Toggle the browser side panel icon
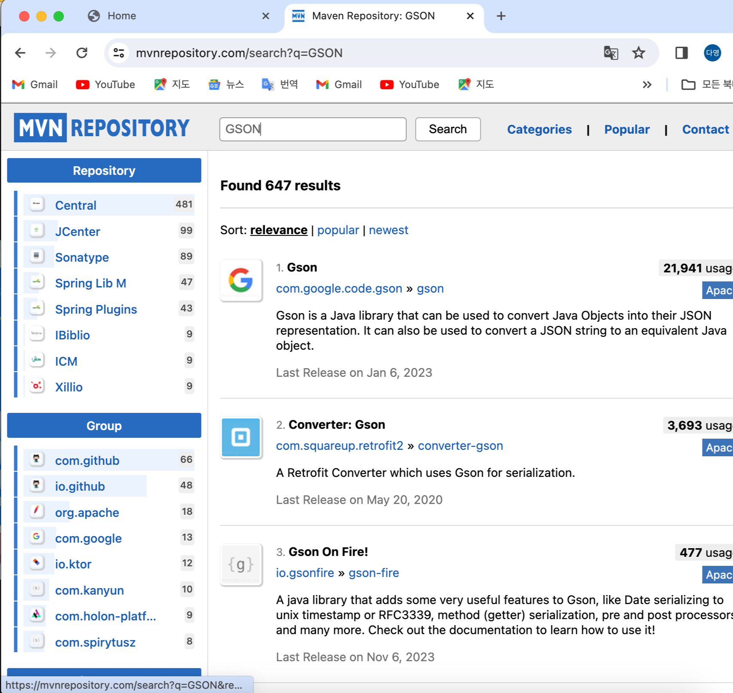 point(681,53)
